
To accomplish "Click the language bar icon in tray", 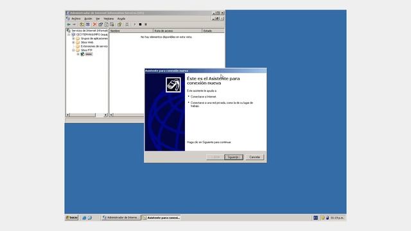I will click(x=315, y=218).
